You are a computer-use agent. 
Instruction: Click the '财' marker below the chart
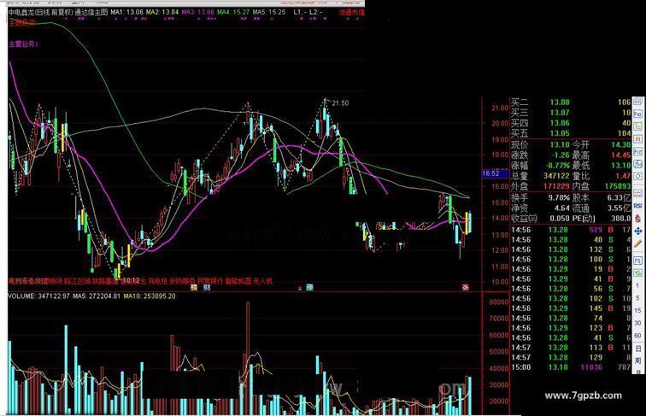coord(207,288)
